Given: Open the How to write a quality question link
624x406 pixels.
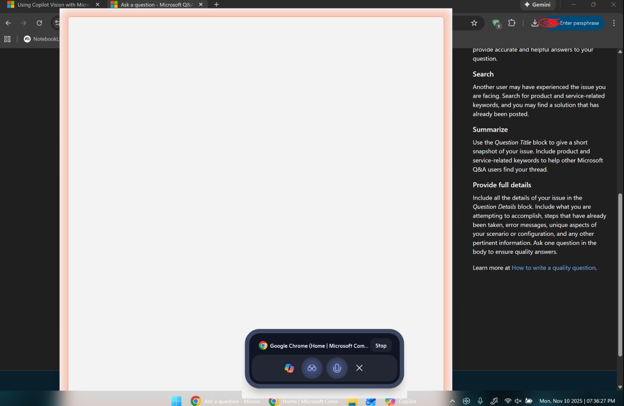Looking at the screenshot, I should pyautogui.click(x=553, y=267).
